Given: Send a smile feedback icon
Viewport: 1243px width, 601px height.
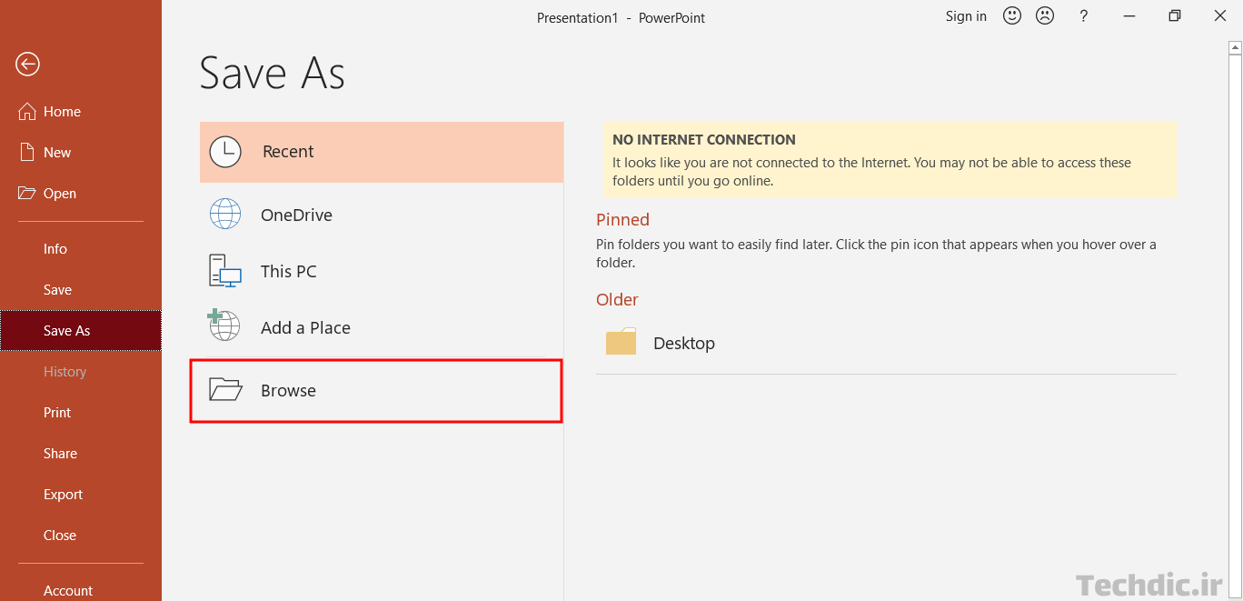Looking at the screenshot, I should [1012, 15].
